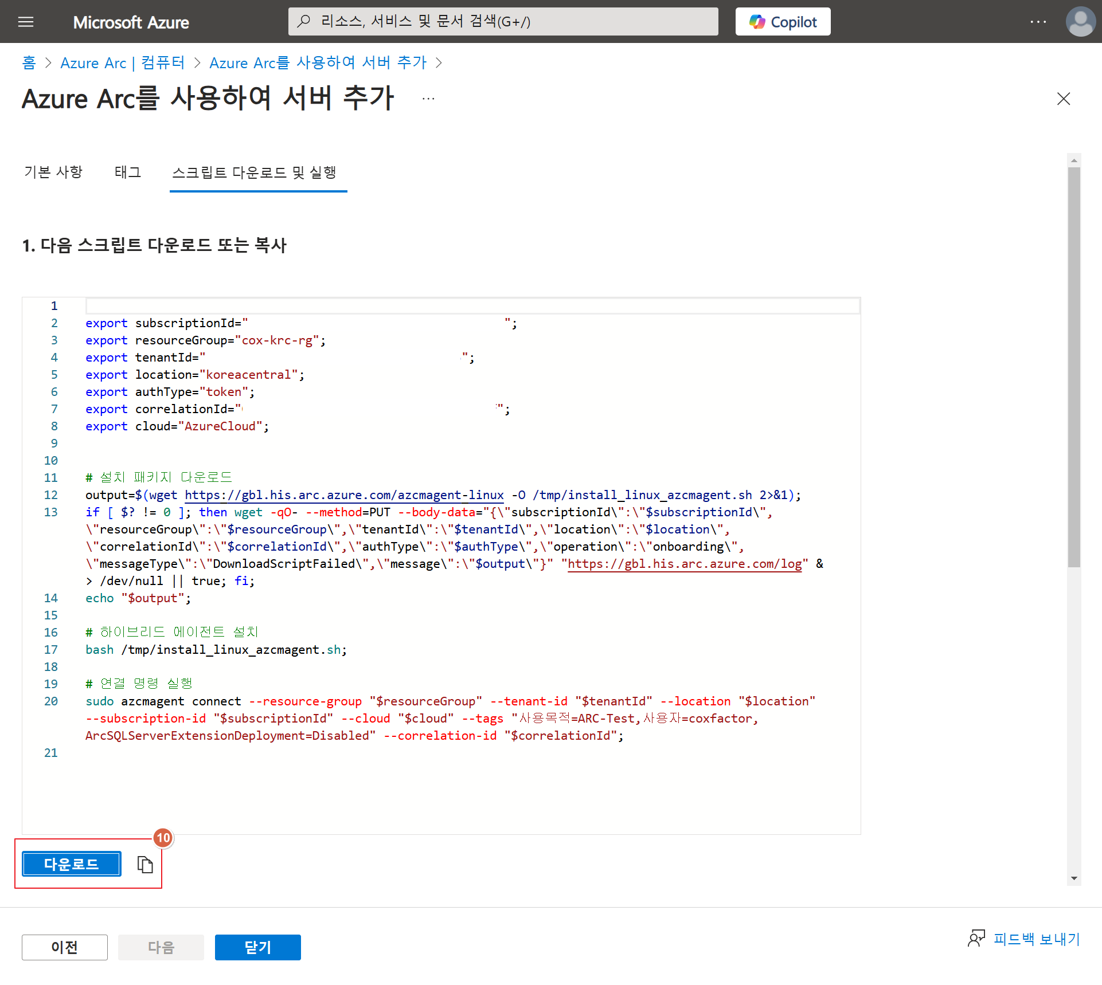Click the scrollbar down arrow

[x=1074, y=878]
